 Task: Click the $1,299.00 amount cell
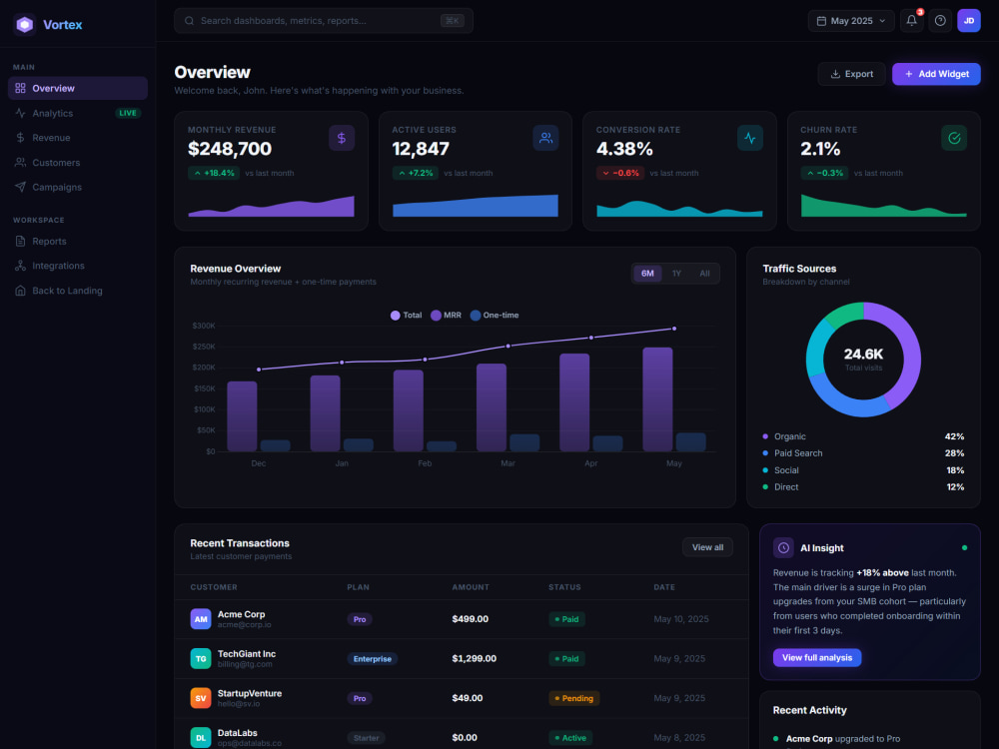coord(474,658)
